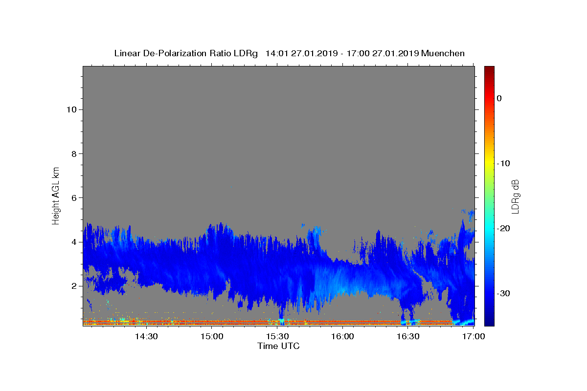Click the 'Height AGL km' axis label
Screen dimensions: 587x391
point(56,195)
